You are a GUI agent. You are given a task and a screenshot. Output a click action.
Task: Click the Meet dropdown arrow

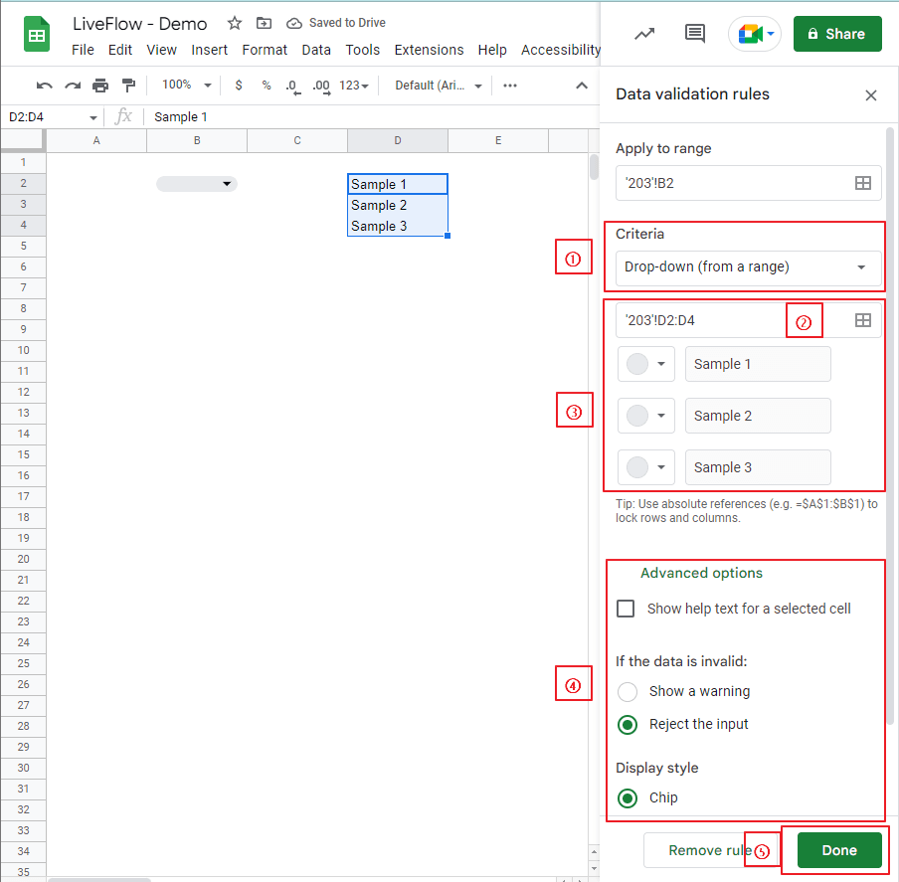point(771,34)
